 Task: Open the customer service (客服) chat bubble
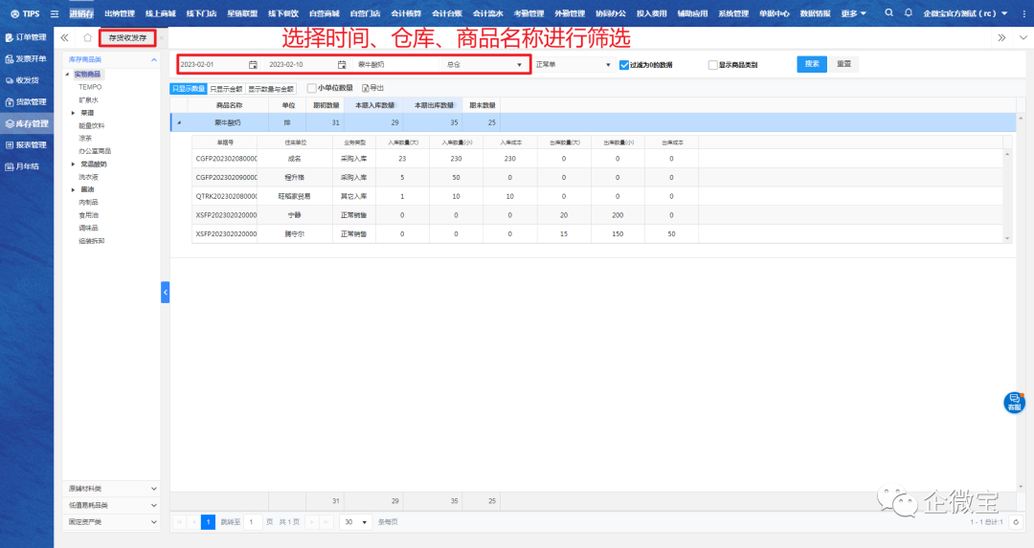tap(1014, 402)
